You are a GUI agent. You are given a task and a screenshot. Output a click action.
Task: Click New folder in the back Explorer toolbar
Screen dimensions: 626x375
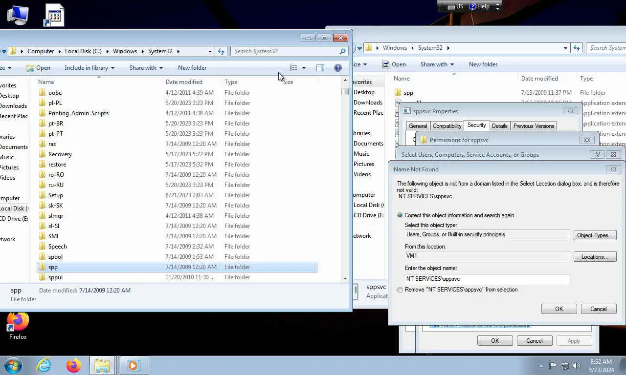click(483, 64)
